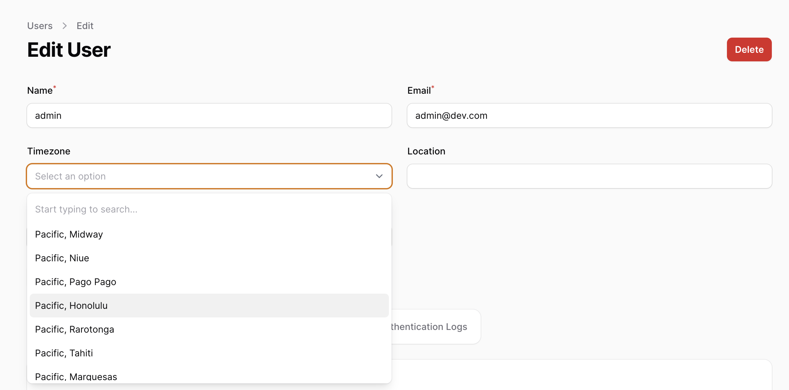Select Pacific, Tahiti timezone entry
789x390 pixels.
(x=64, y=353)
